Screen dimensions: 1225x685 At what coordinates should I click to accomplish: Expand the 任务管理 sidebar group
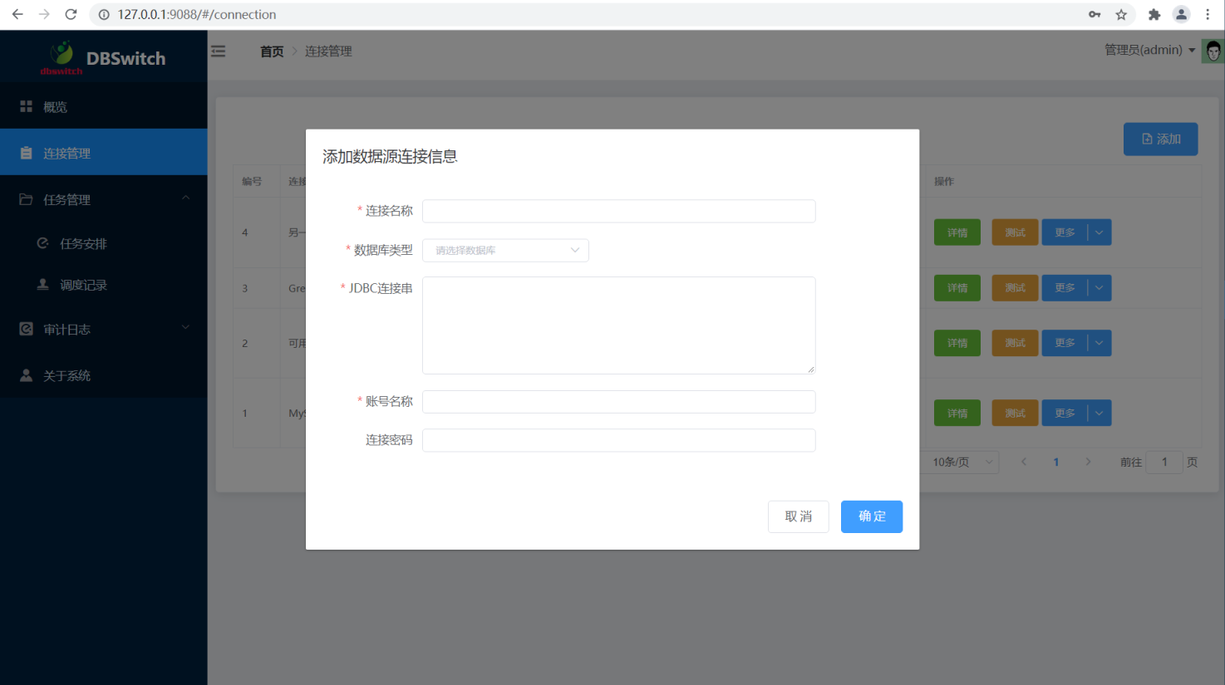click(x=103, y=199)
